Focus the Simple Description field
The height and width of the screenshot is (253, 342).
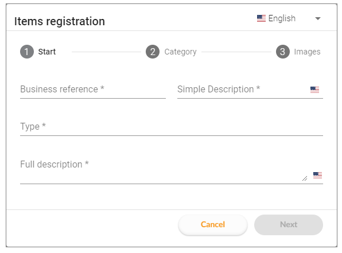[x=250, y=89]
